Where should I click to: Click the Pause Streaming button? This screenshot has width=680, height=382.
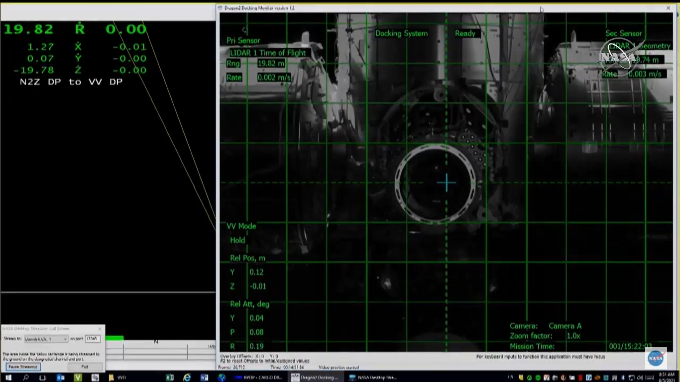[x=23, y=367]
